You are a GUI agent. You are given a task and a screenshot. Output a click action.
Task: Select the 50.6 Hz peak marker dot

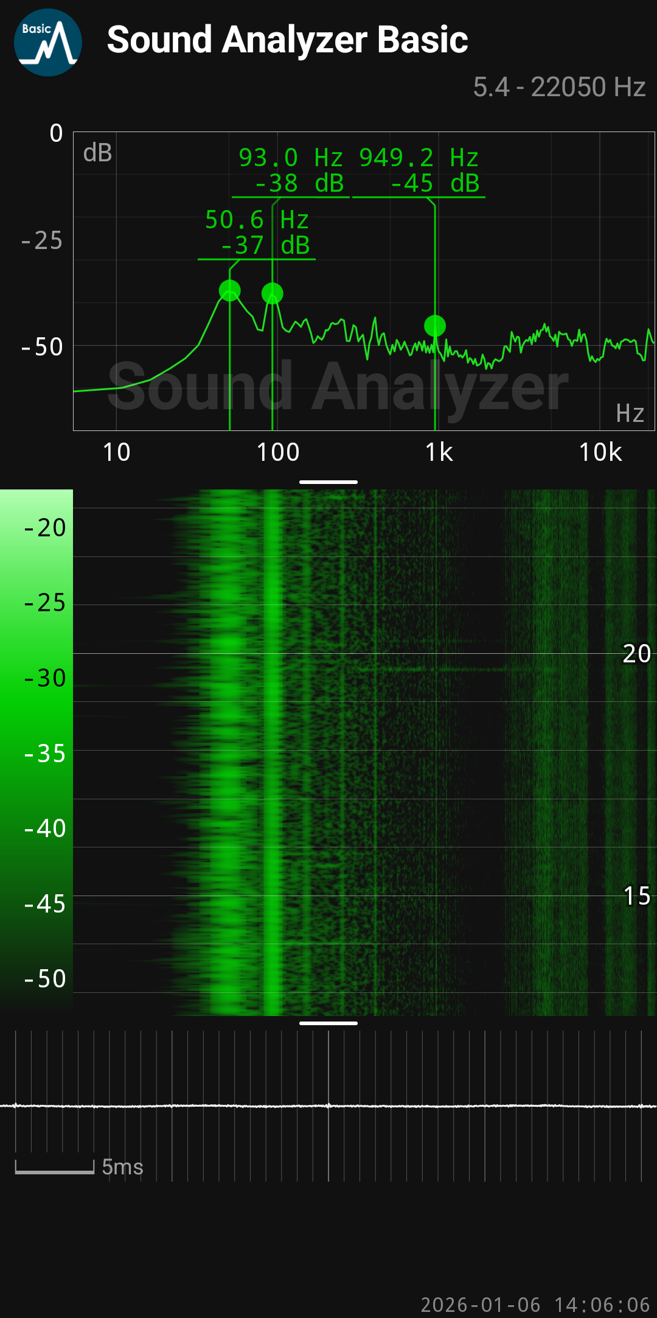tap(229, 291)
